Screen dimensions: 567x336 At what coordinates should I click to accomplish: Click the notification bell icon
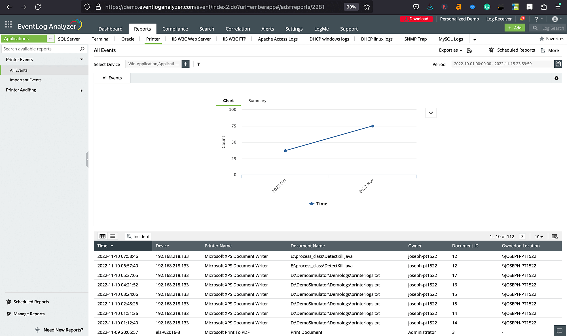tap(522, 19)
